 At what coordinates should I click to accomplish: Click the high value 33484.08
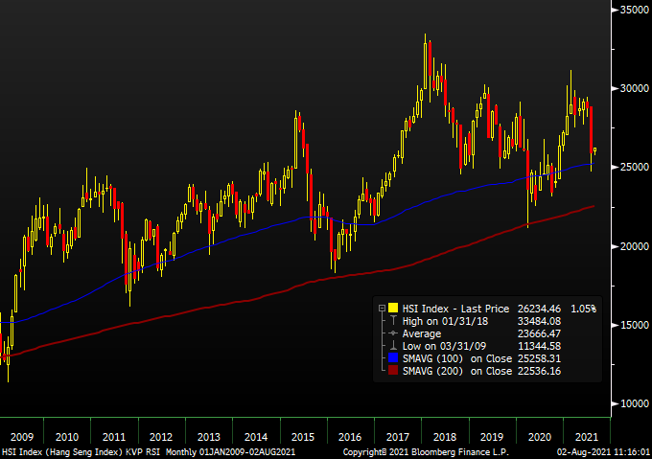point(539,321)
